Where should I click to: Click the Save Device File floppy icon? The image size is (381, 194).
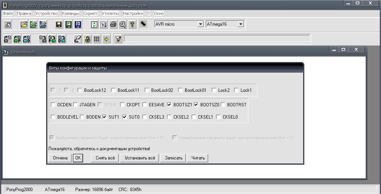[58, 25]
